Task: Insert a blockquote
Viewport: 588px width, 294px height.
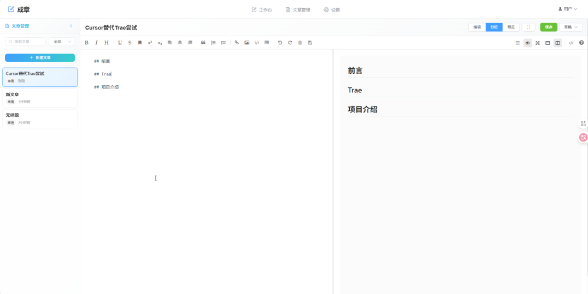Action: tap(203, 43)
